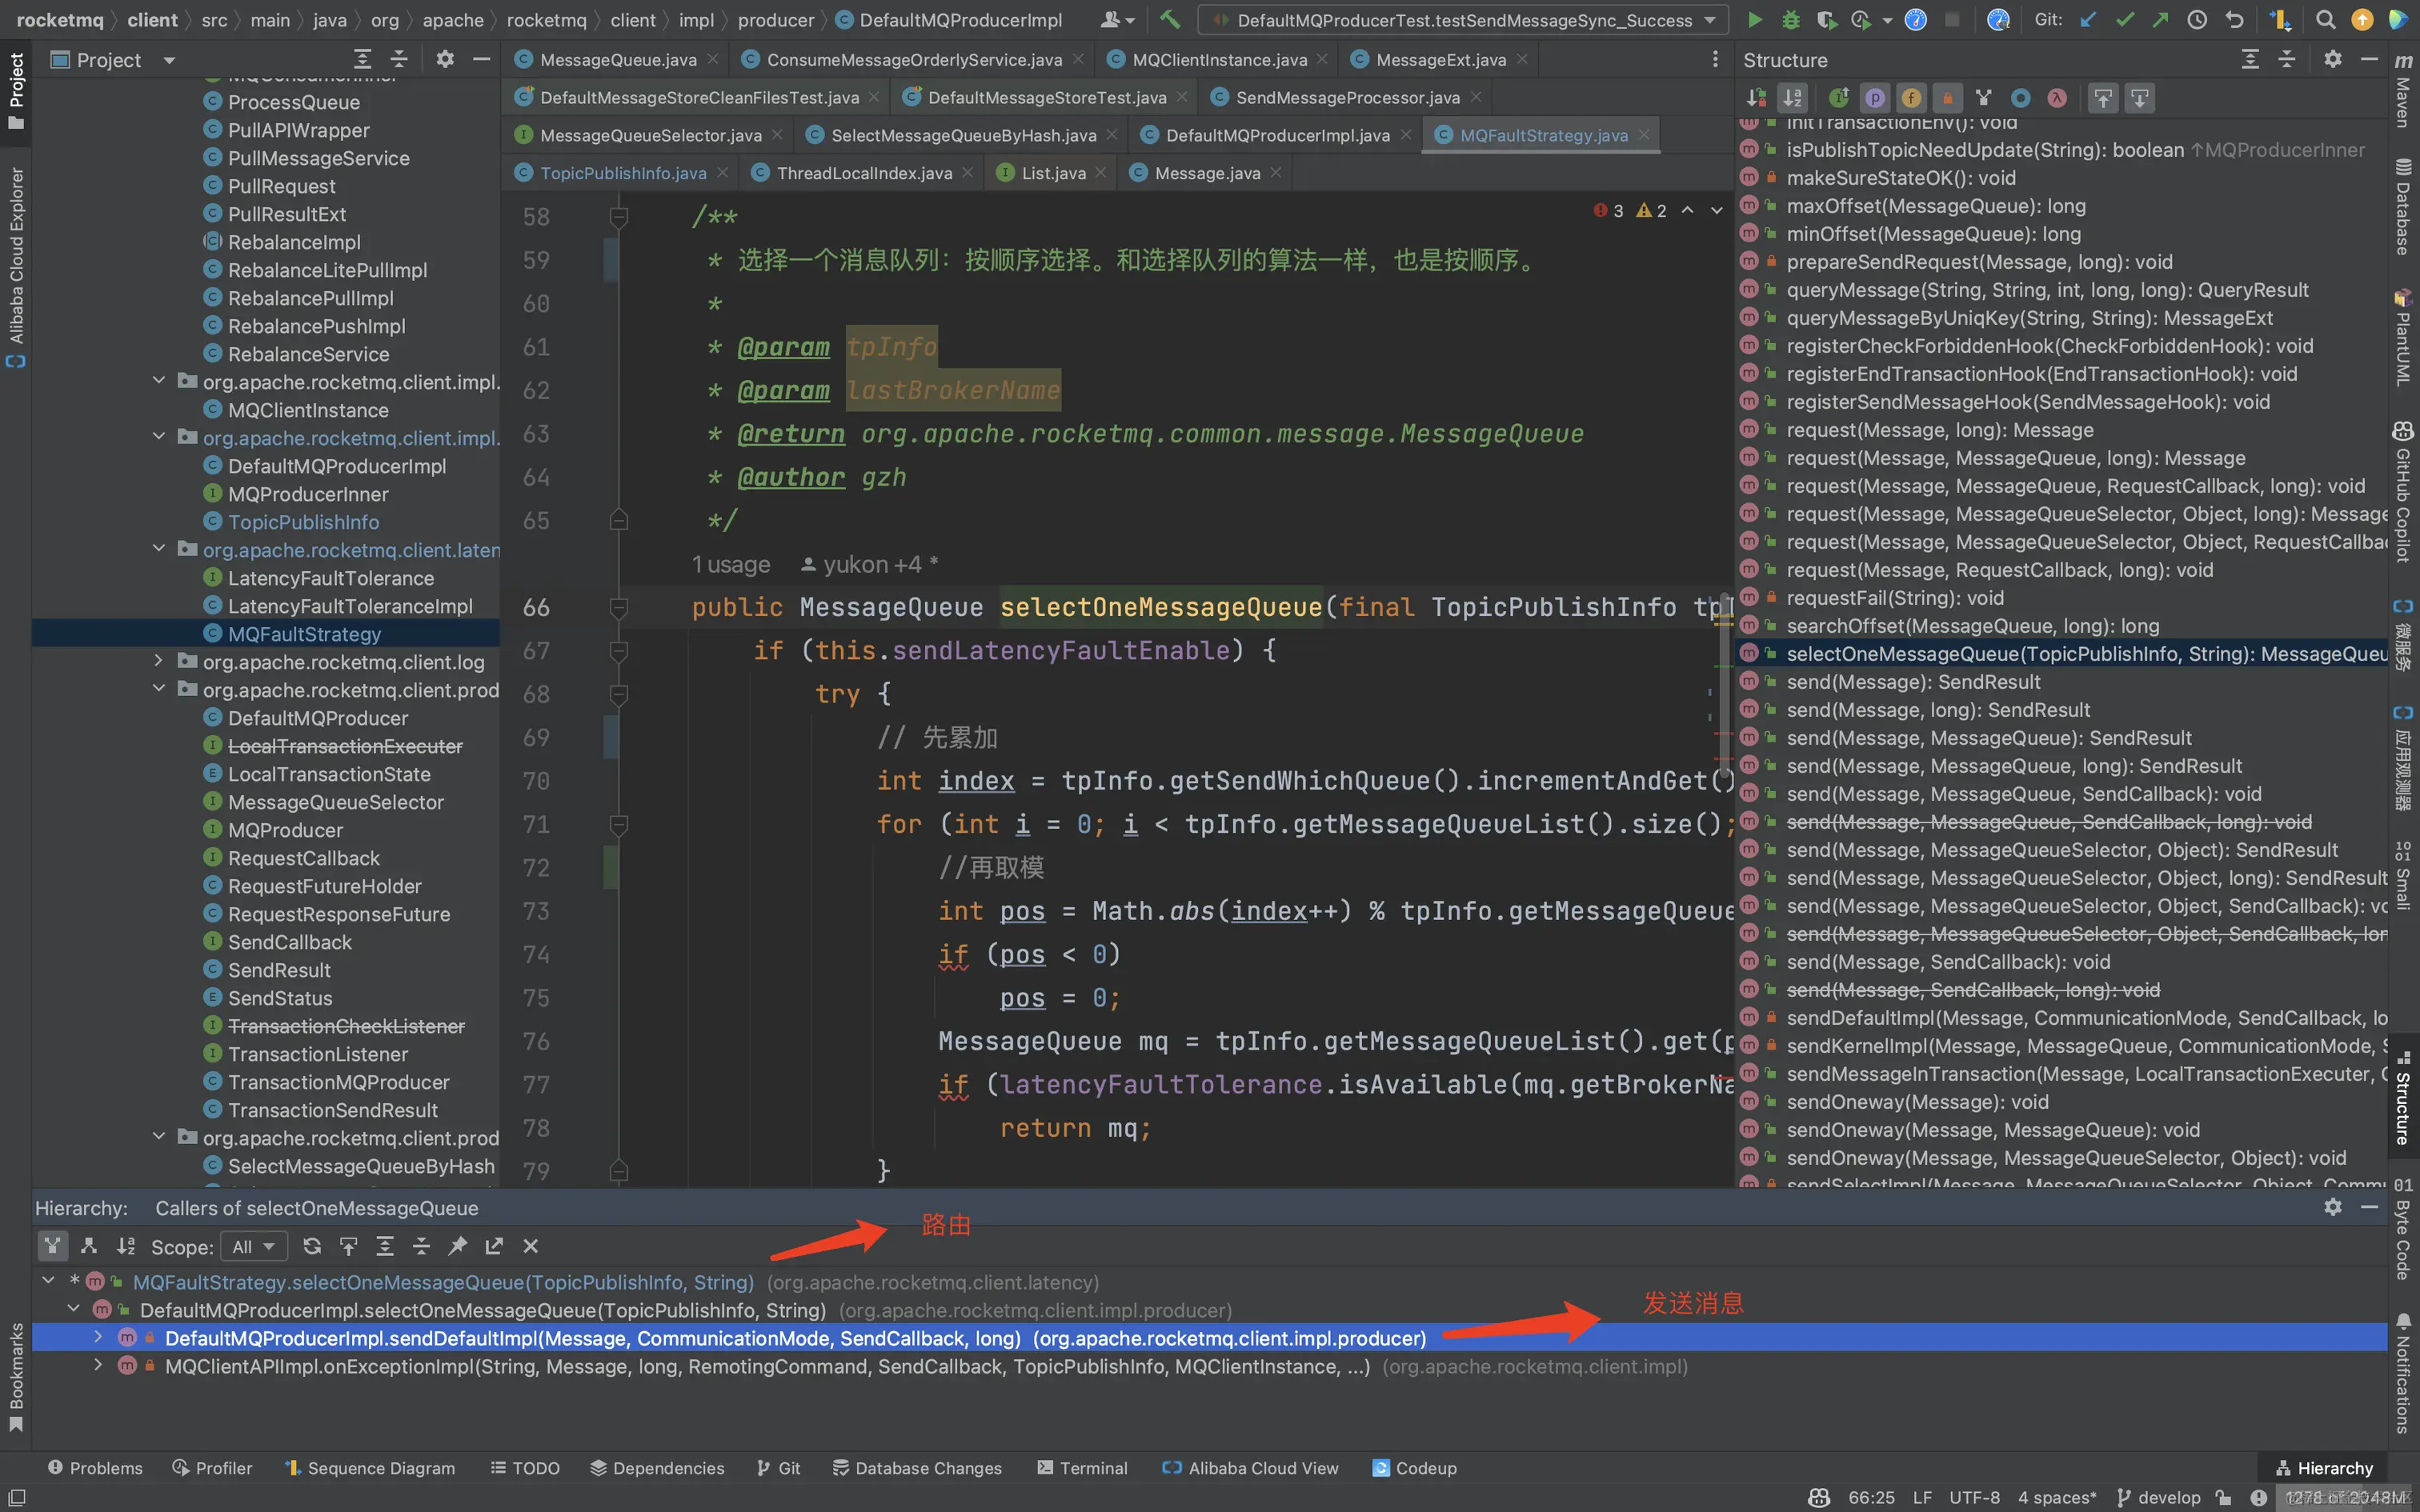Image resolution: width=2420 pixels, height=1512 pixels.
Task: Click the Build Project hammer icon
Action: tap(1170, 19)
